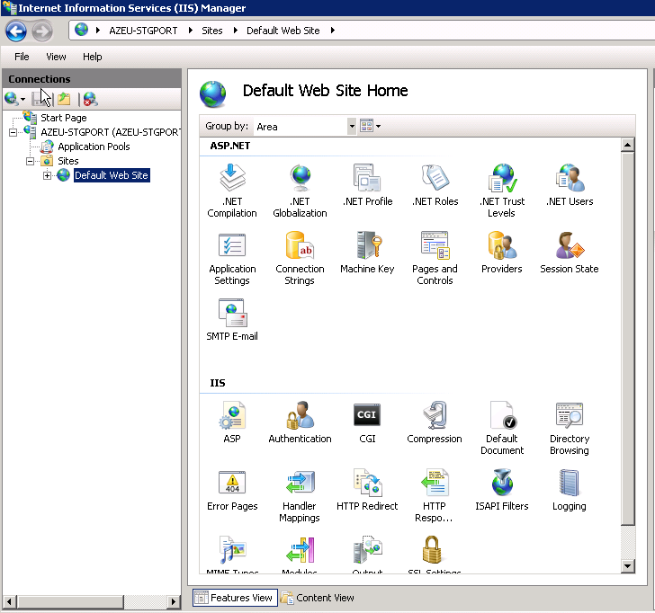This screenshot has width=655, height=613.
Task: Open the Machine Key feature
Action: click(367, 253)
